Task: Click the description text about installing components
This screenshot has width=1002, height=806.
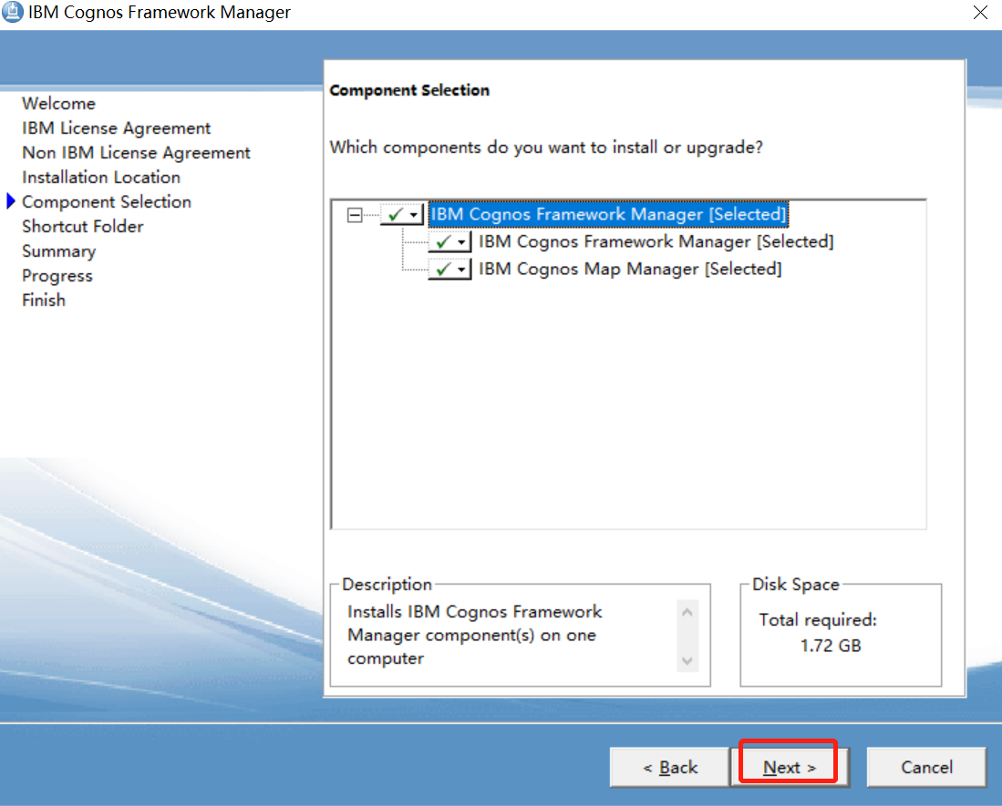Action: tap(474, 635)
